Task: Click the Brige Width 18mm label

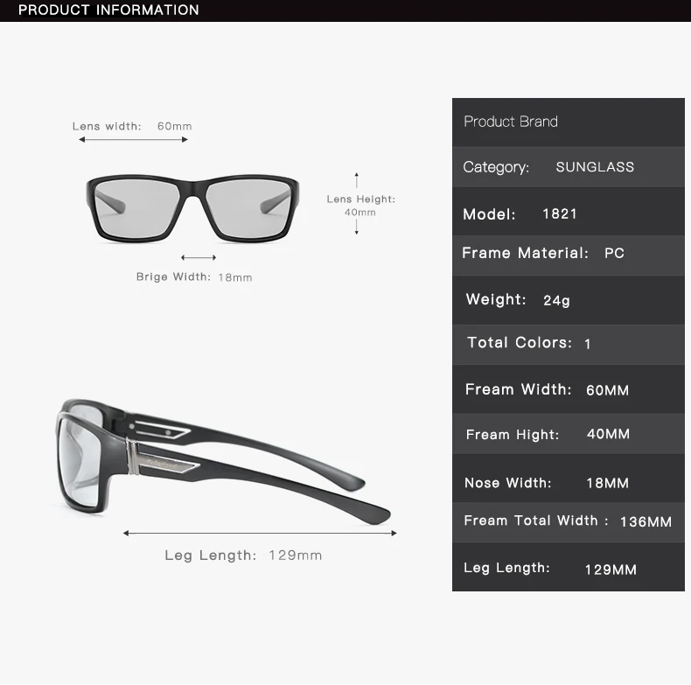Action: click(x=194, y=276)
